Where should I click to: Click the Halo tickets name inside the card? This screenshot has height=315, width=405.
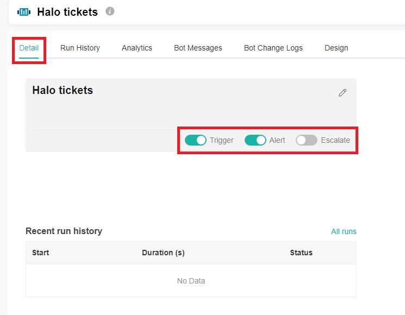point(63,90)
